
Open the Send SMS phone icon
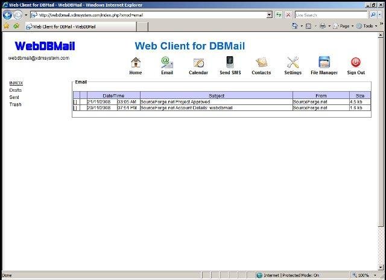(230, 62)
